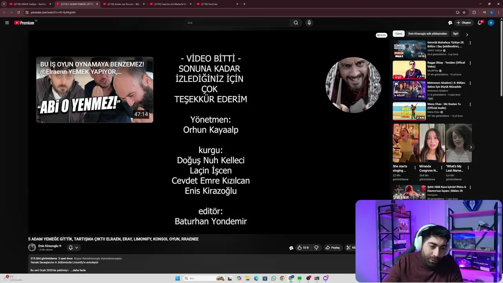Viewport: 503px width, 283px height.
Task: Open Enis Kirazoglu channel name link
Action: [48, 246]
